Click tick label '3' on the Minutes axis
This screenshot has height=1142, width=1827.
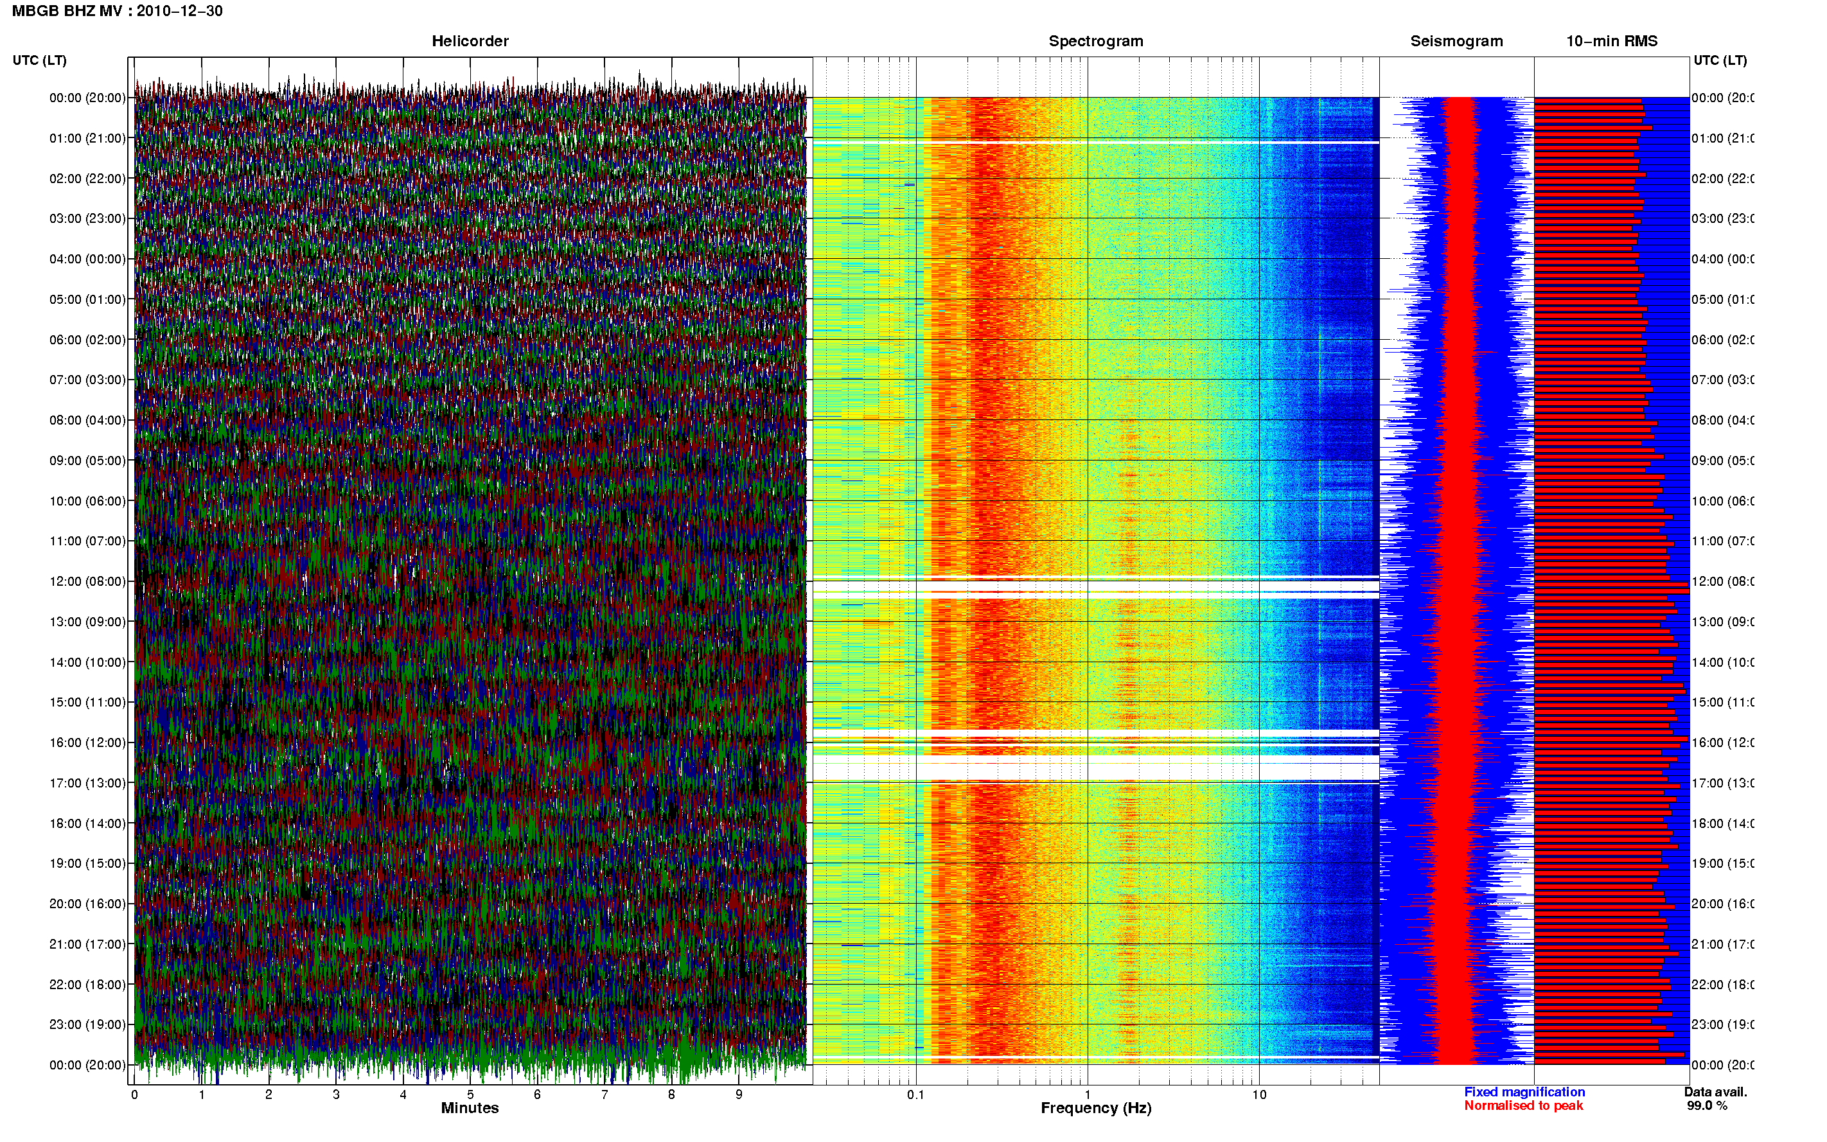[x=336, y=1094]
